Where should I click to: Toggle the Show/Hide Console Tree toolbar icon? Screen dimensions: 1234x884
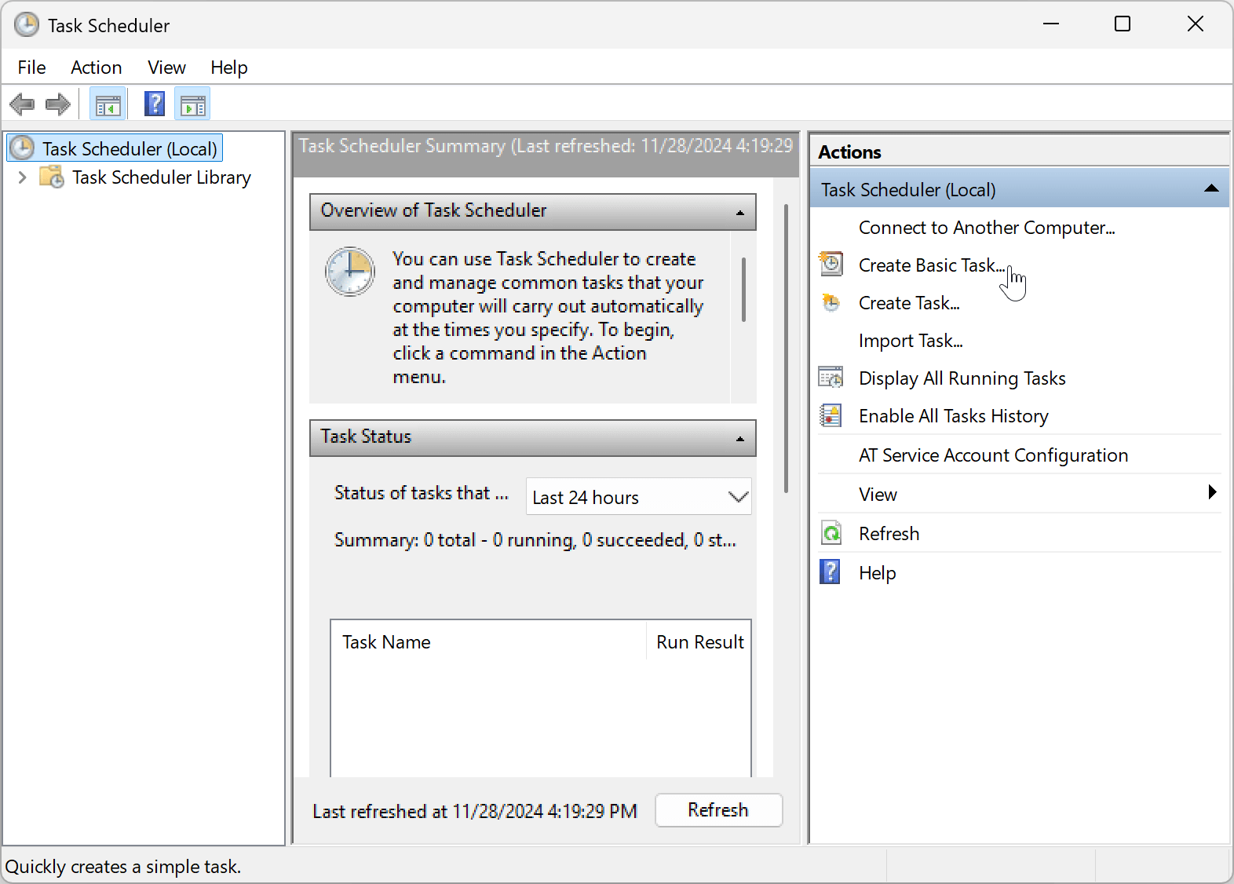pyautogui.click(x=108, y=104)
